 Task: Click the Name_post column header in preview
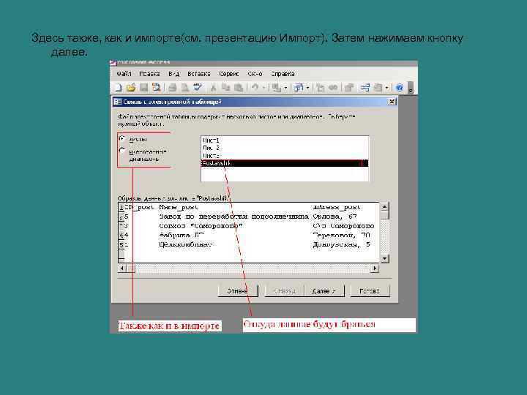pyautogui.click(x=179, y=207)
